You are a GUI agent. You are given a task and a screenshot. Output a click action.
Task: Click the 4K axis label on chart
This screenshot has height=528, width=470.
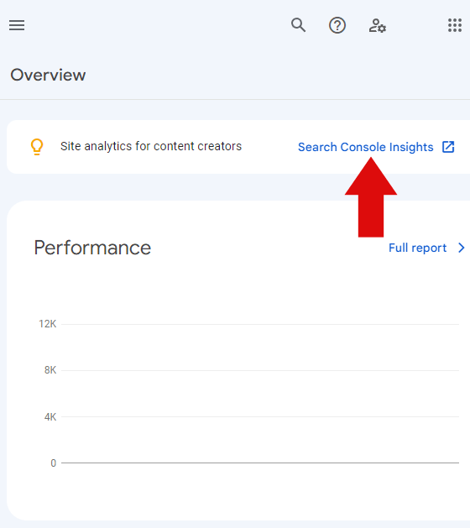coord(50,417)
